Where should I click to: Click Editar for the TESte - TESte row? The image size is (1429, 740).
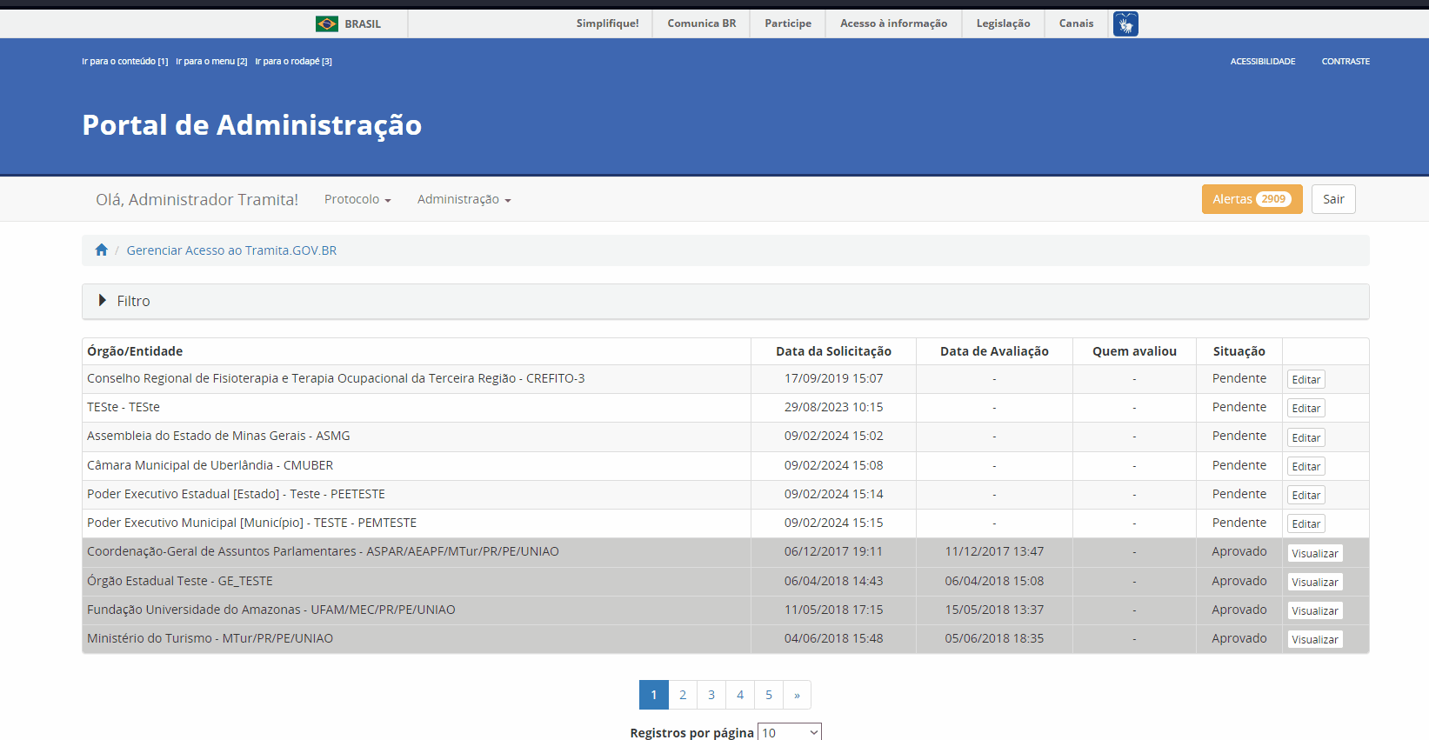coord(1305,408)
